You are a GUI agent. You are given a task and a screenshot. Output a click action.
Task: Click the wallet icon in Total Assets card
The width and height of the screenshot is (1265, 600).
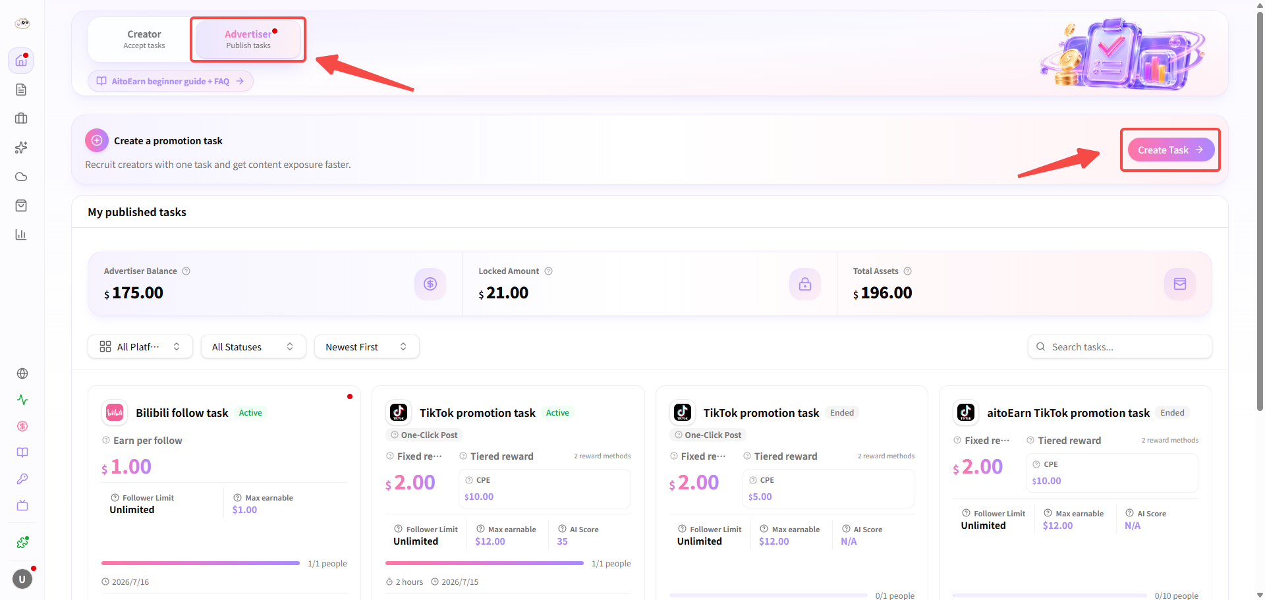(1180, 284)
